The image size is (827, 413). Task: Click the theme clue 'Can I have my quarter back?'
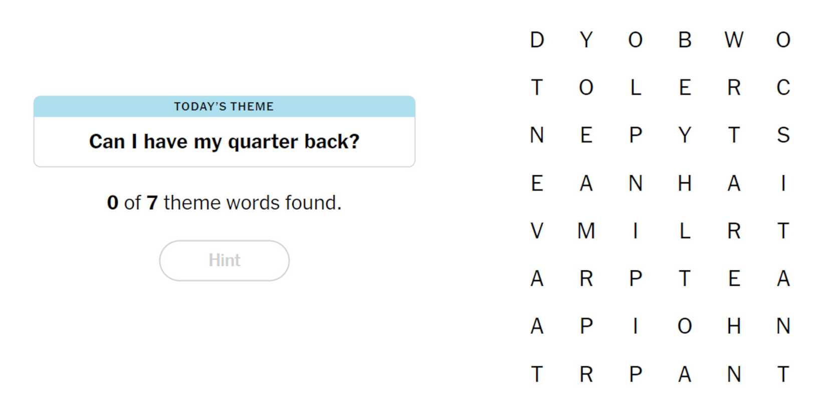(224, 142)
